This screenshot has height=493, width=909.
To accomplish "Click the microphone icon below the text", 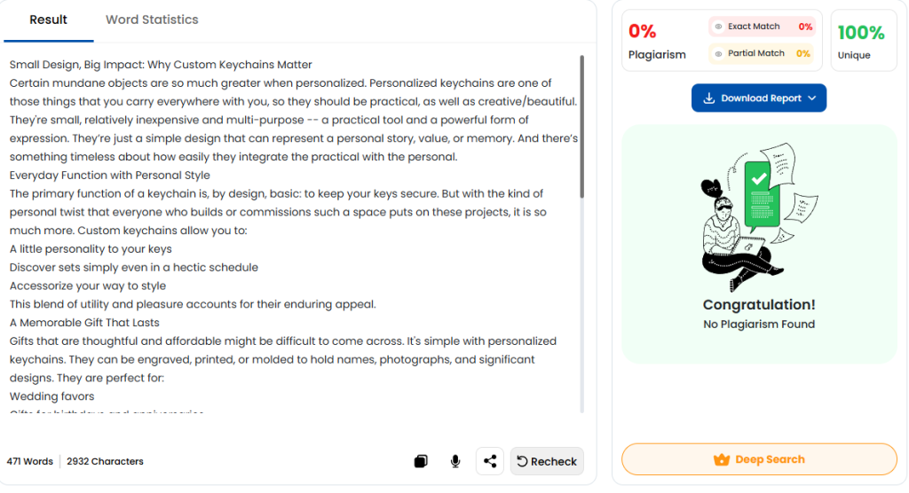I will (455, 461).
